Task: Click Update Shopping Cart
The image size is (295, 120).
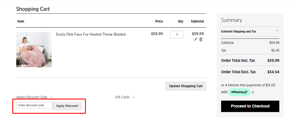Action: (186, 86)
